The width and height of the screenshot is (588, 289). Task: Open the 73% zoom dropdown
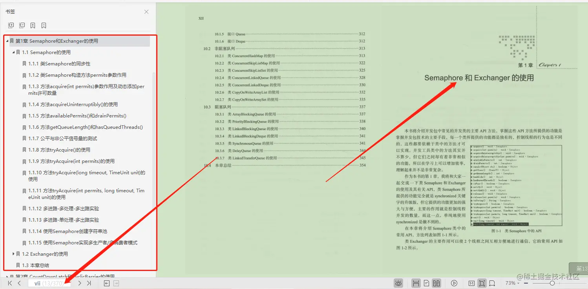pos(512,283)
